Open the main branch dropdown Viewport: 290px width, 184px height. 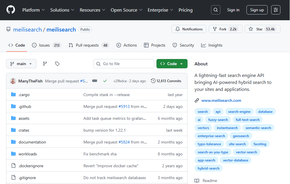coord(21,63)
